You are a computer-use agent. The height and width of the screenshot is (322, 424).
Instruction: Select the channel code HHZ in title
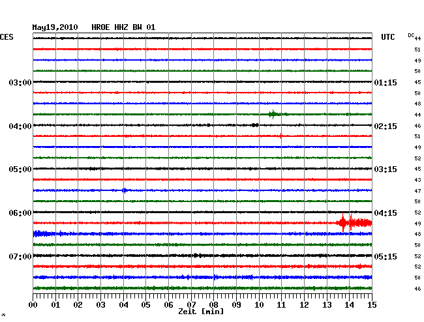click(x=121, y=27)
